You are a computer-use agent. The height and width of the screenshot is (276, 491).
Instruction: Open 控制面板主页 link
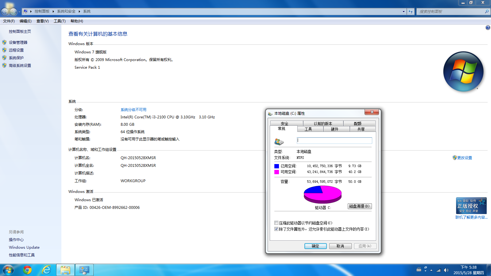coord(20,31)
